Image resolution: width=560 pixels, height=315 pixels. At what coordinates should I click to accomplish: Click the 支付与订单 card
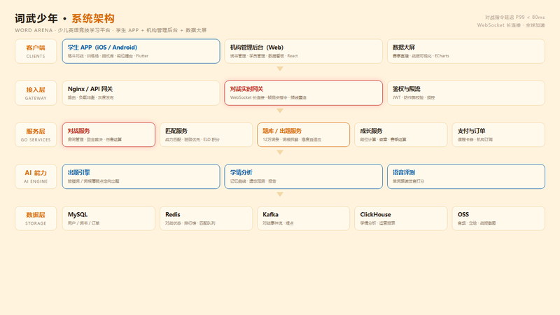[498, 134]
